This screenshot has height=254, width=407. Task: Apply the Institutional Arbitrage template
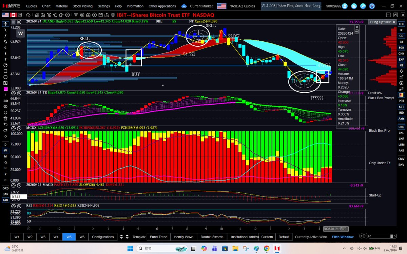[243, 237]
